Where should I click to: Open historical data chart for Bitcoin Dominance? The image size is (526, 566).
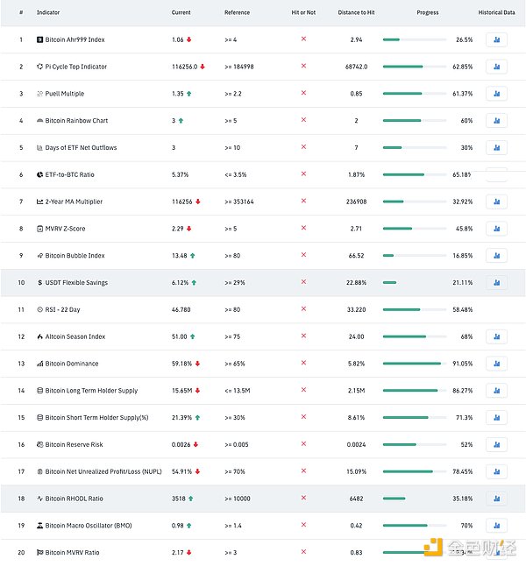click(x=496, y=364)
